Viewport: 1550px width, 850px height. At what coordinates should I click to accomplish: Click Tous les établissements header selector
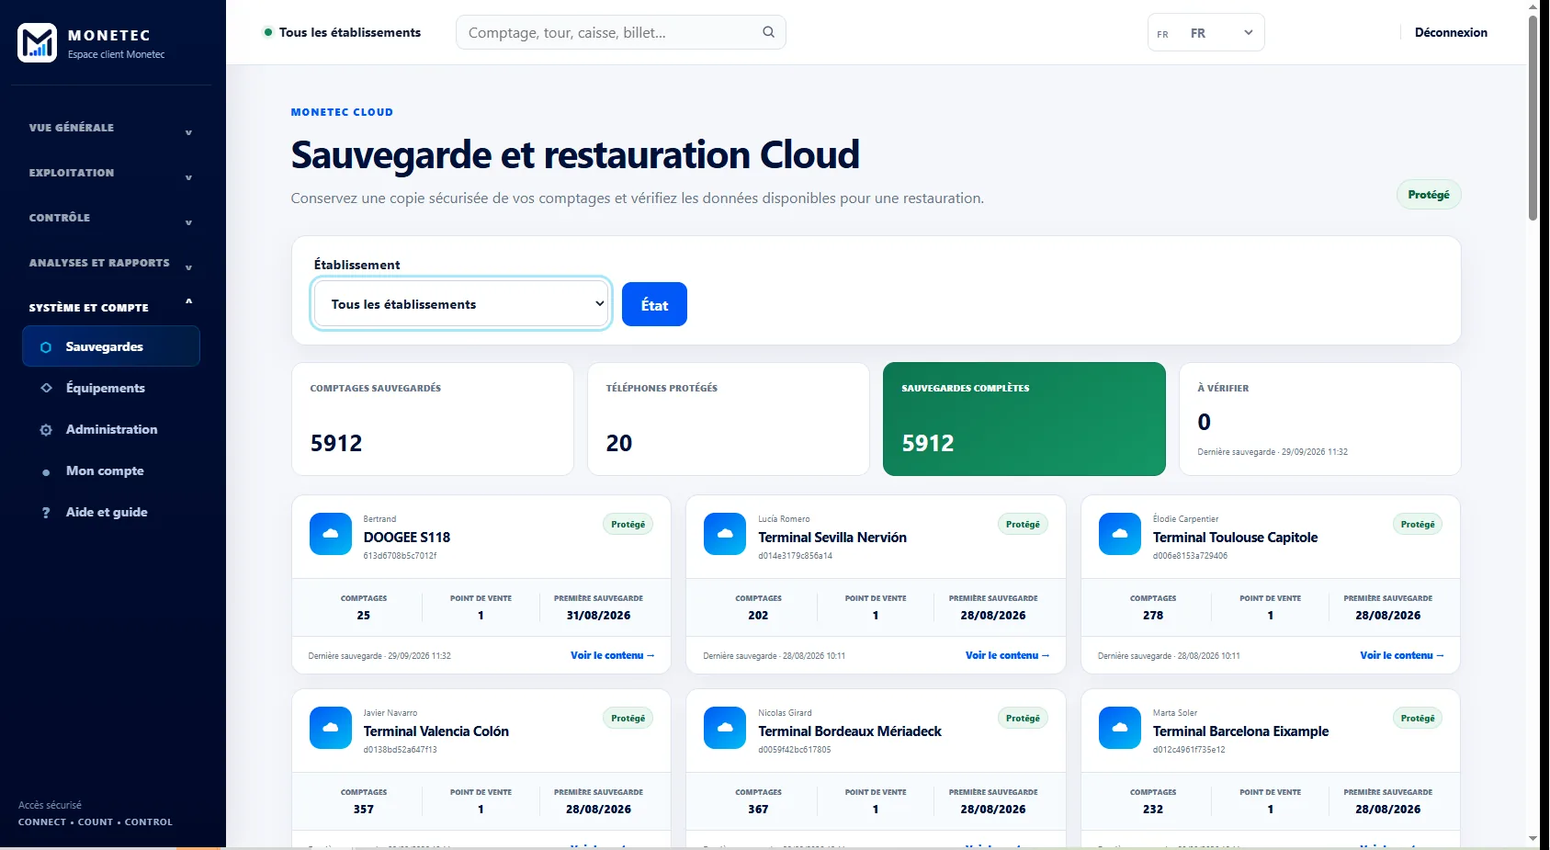(x=342, y=32)
